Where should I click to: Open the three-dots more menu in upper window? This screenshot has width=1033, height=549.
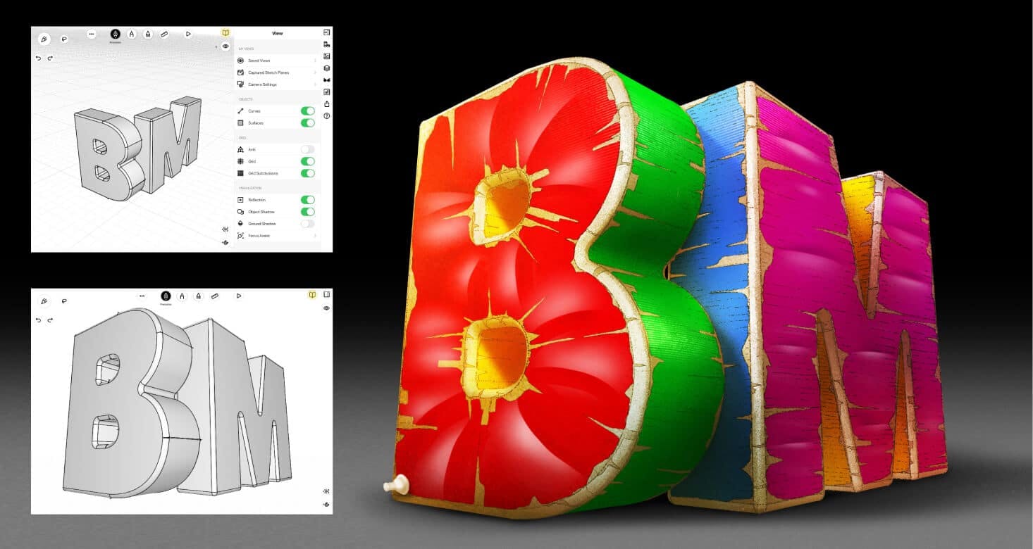click(x=92, y=34)
